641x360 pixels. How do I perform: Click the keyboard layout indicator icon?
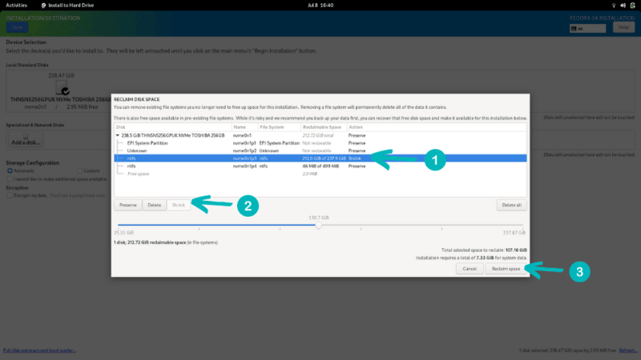pos(574,29)
